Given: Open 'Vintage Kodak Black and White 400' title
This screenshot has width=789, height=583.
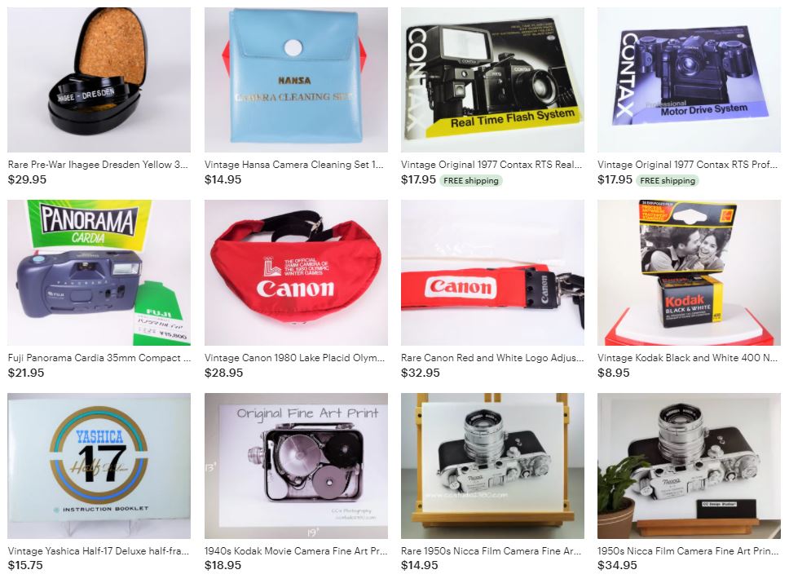Looking at the screenshot, I should point(687,358).
